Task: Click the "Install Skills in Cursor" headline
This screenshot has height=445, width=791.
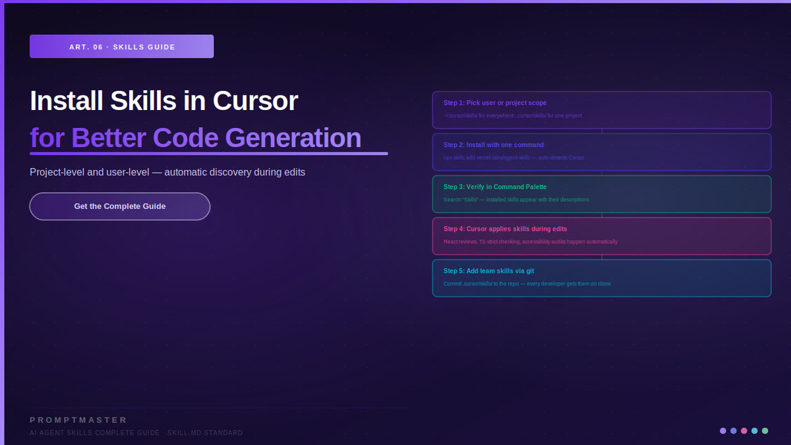Action: 164,101
